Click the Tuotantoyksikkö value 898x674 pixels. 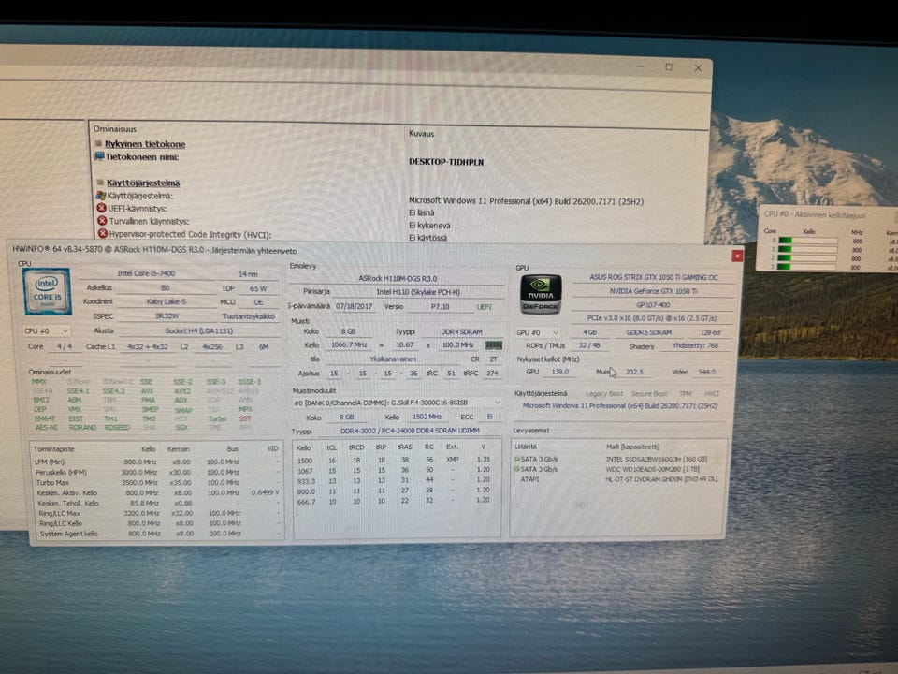click(x=249, y=316)
